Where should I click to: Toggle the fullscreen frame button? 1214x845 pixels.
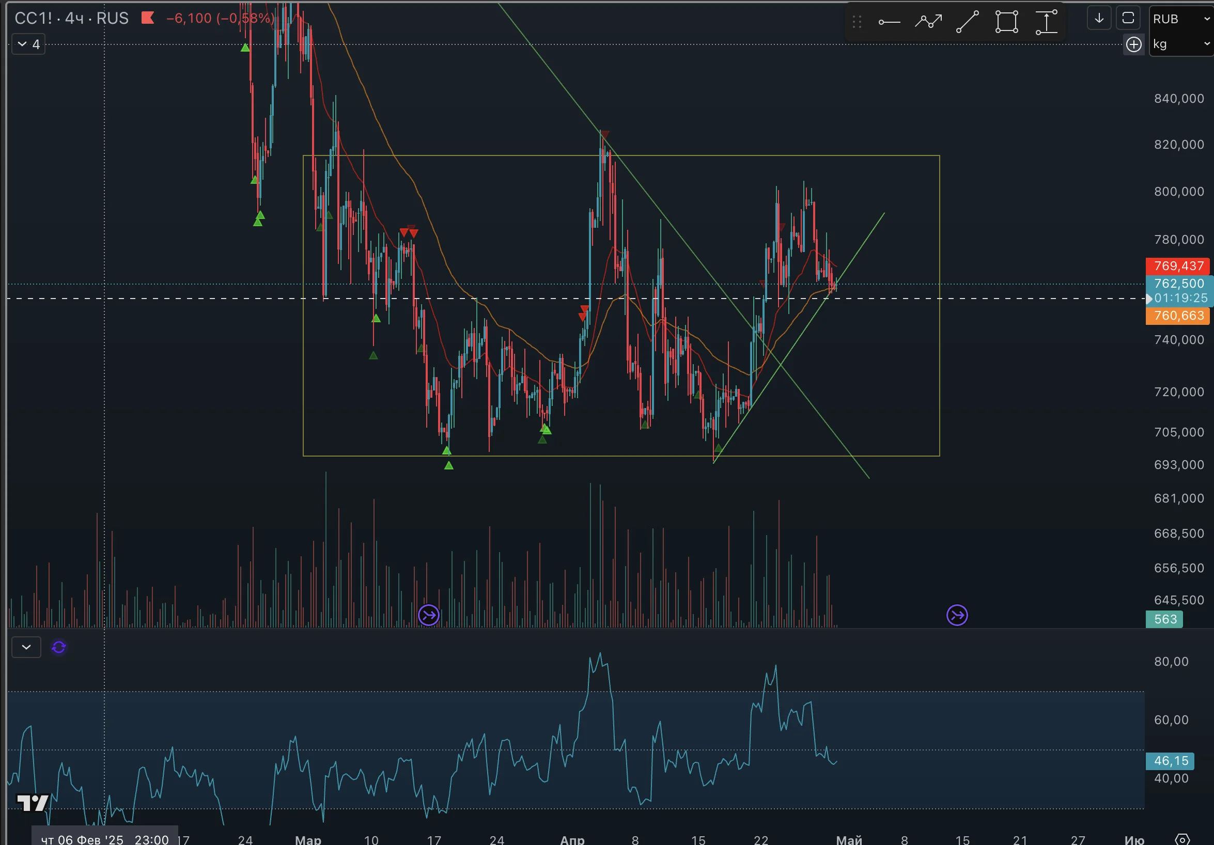pyautogui.click(x=1128, y=18)
